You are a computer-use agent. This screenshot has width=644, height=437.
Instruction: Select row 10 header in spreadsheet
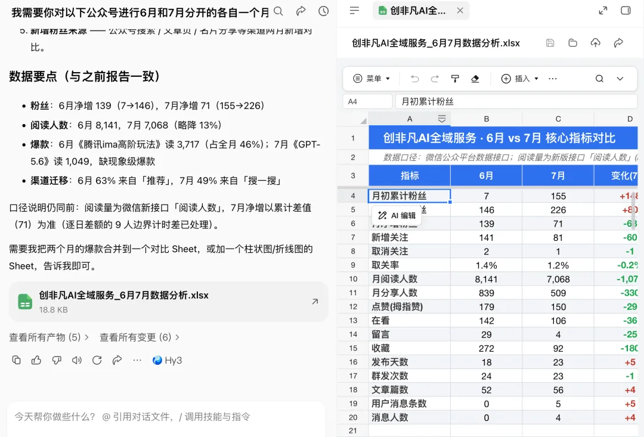[353, 279]
